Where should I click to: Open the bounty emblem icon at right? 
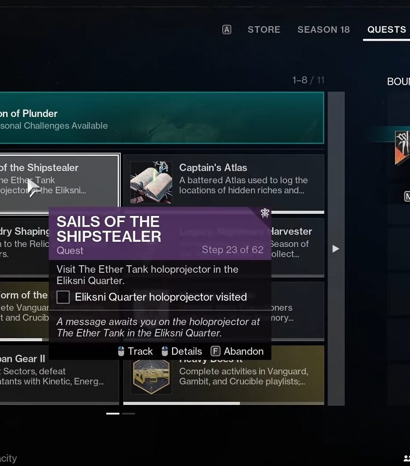(x=403, y=148)
